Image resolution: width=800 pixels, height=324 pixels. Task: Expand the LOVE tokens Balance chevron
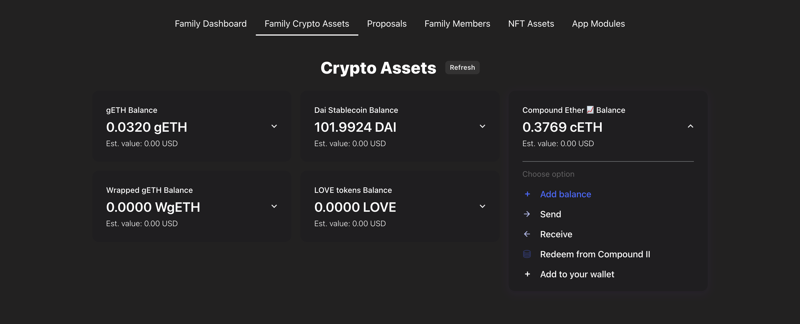tap(482, 206)
